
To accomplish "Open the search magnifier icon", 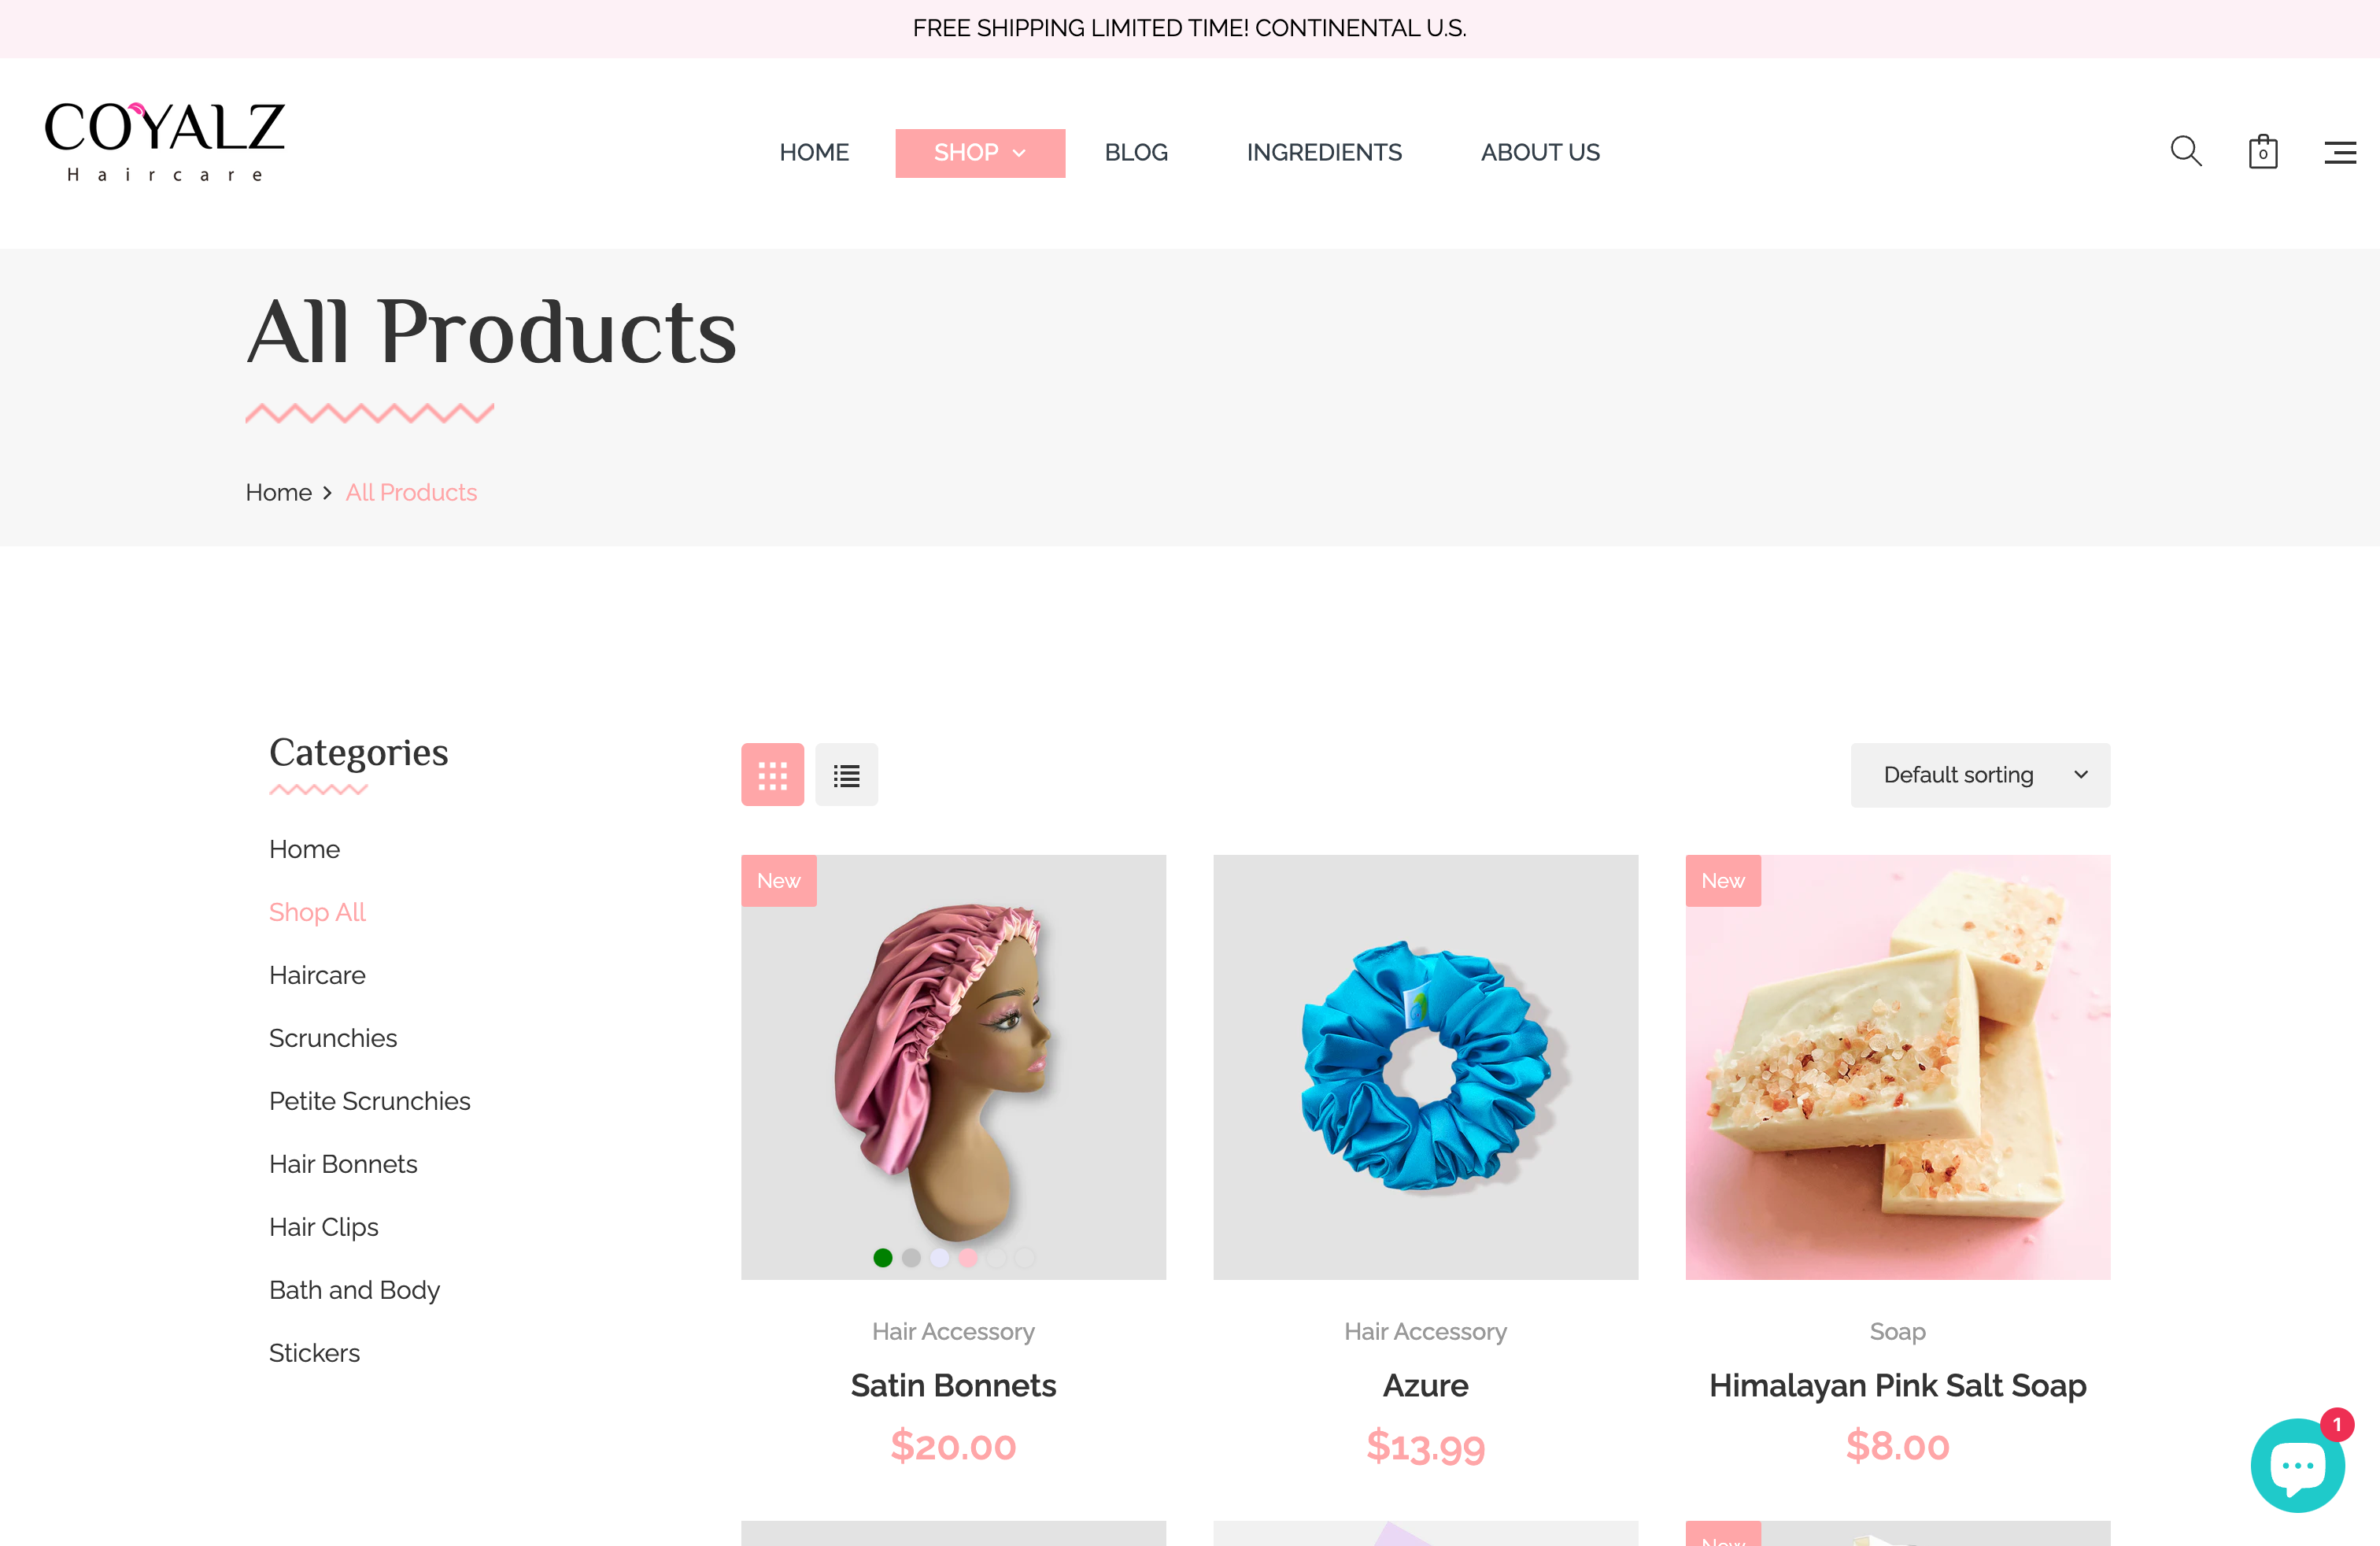I will coord(2186,152).
